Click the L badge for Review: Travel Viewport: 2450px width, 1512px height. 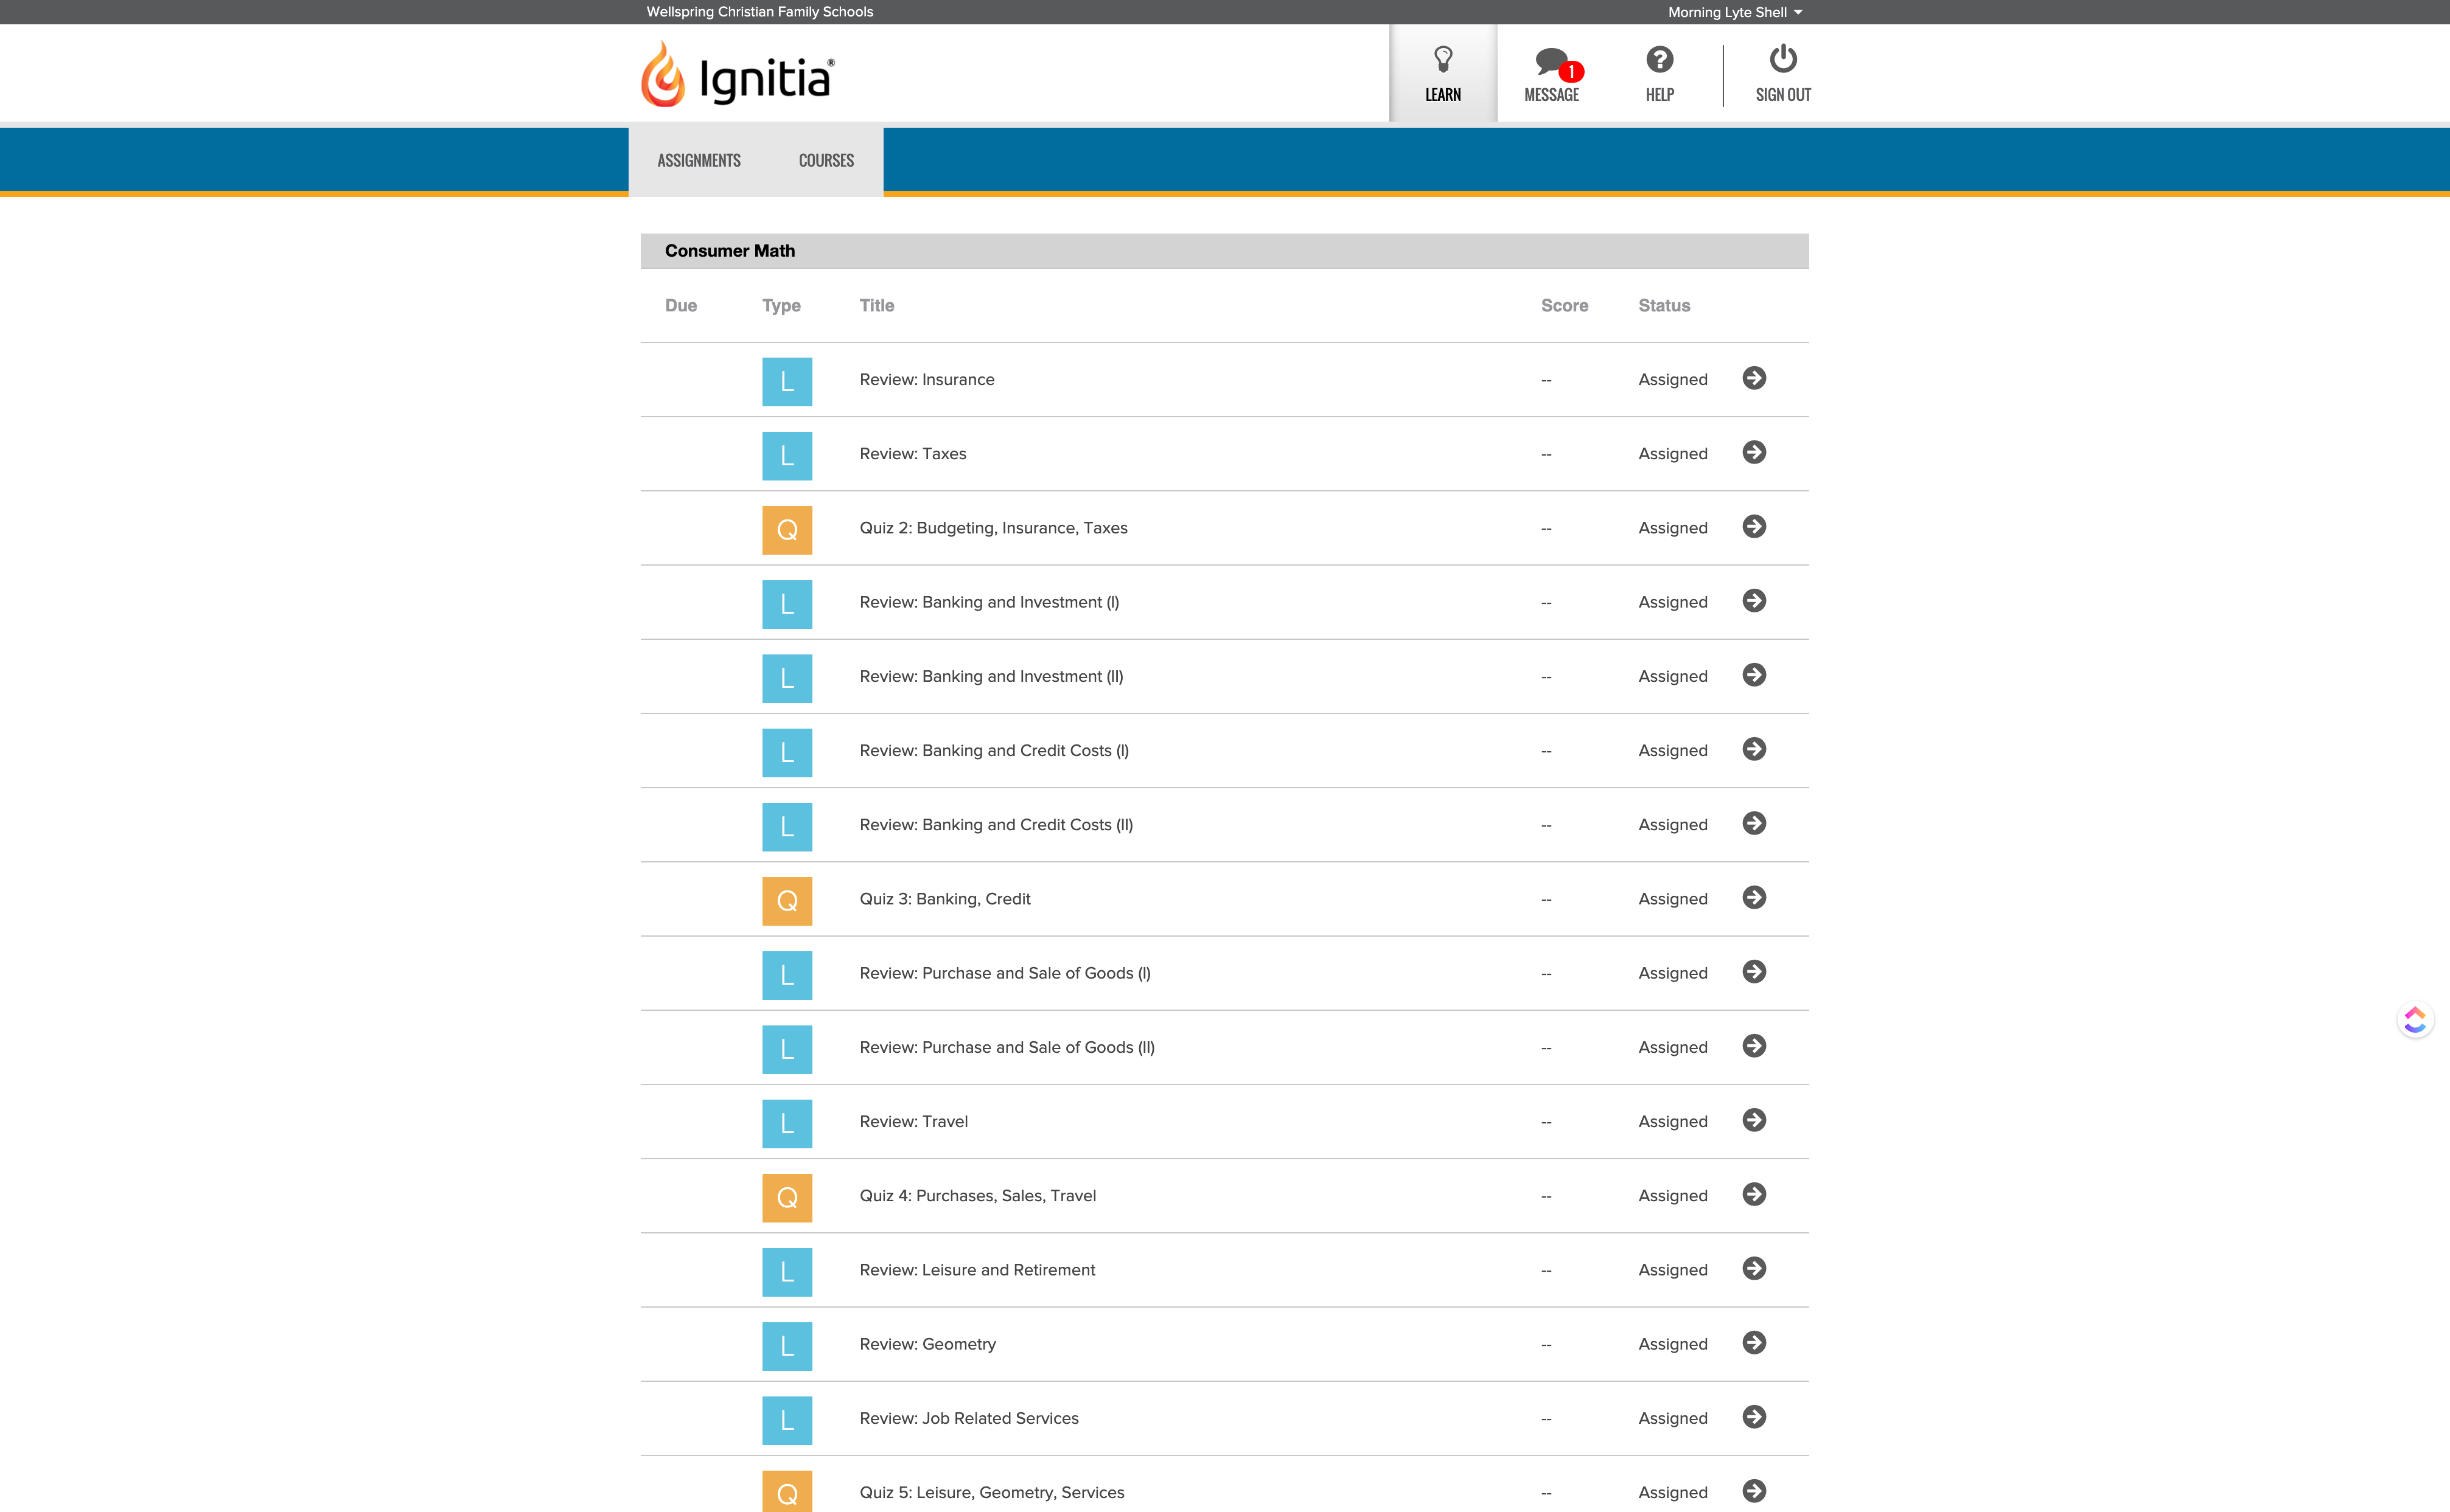pyautogui.click(x=786, y=1124)
